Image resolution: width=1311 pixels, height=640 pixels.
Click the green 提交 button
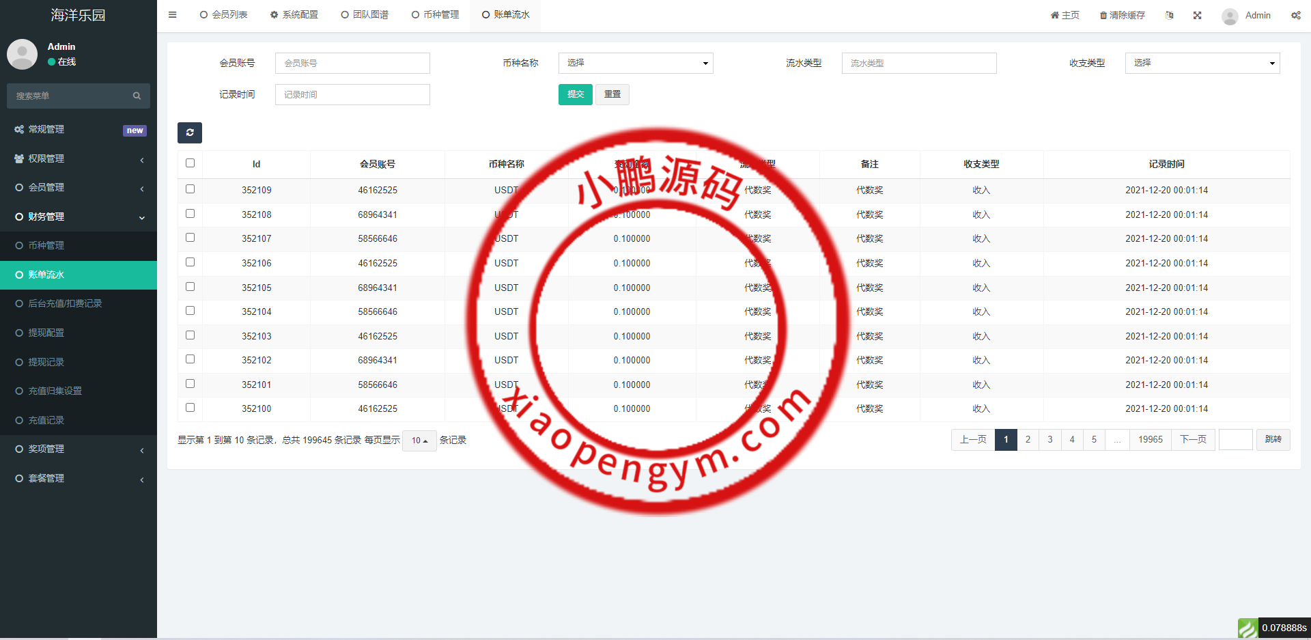coord(575,94)
